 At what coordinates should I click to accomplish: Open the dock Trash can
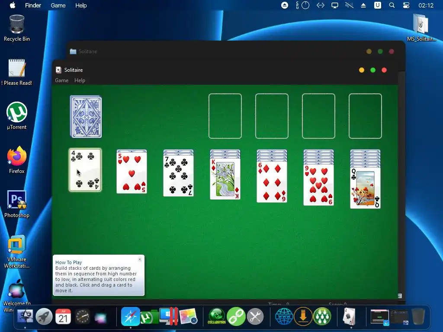click(418, 316)
